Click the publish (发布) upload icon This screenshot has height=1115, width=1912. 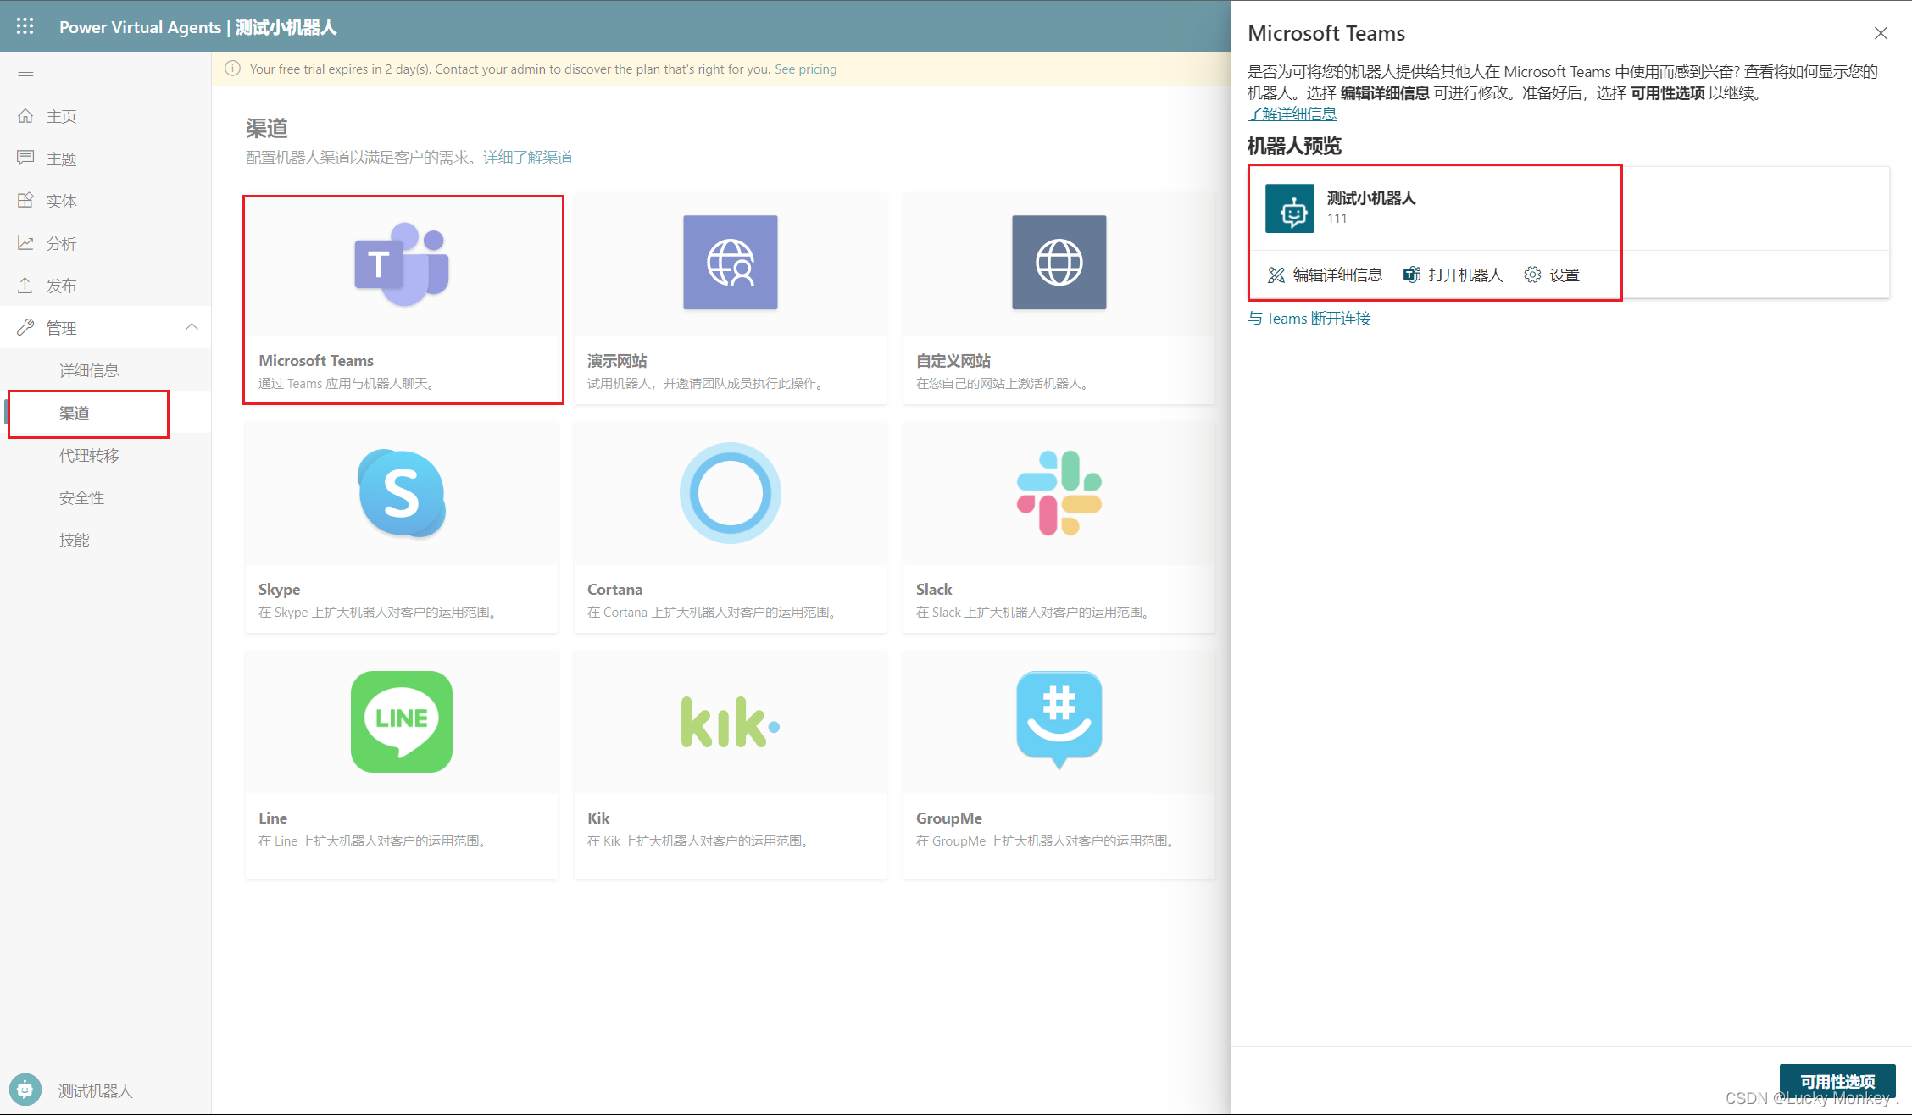tap(25, 285)
